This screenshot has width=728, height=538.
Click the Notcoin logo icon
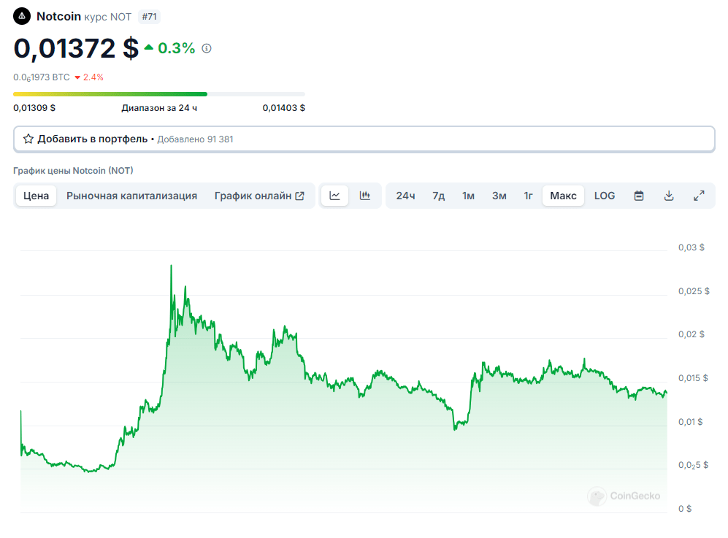pyautogui.click(x=22, y=16)
